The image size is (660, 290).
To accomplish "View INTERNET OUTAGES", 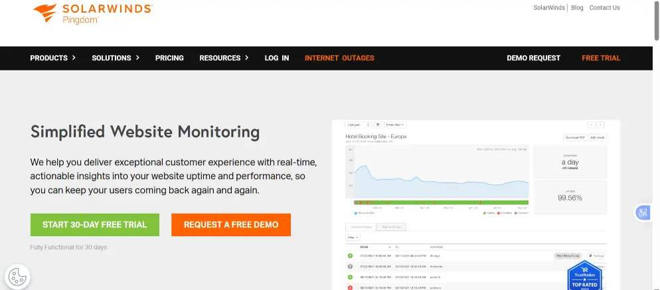I will point(339,58).
